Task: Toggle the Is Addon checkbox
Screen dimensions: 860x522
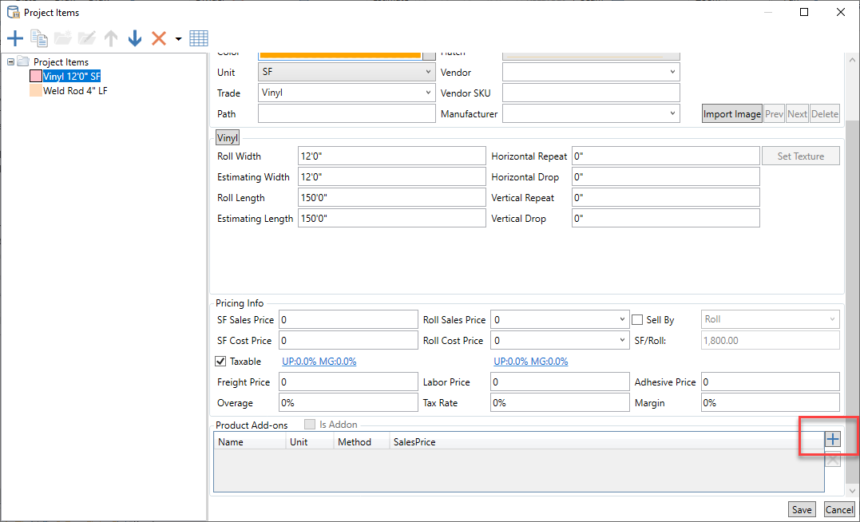Action: (x=310, y=425)
